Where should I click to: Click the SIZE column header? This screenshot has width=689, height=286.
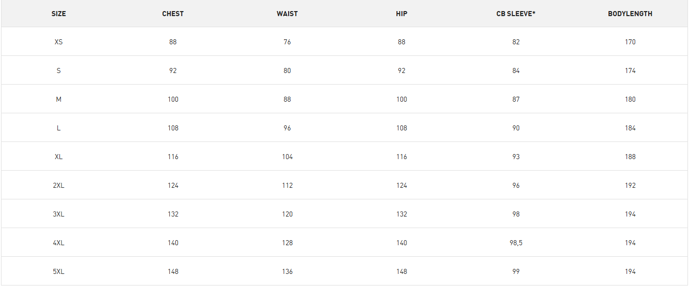click(58, 14)
